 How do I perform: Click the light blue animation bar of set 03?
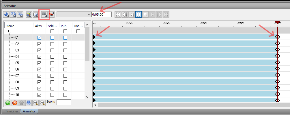click(x=185, y=50)
